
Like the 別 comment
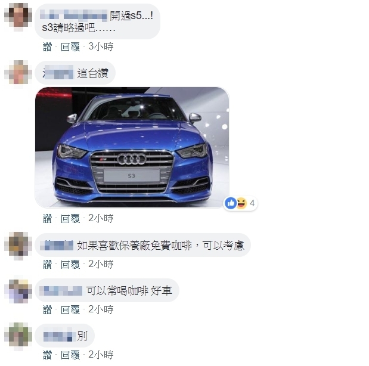(x=47, y=355)
